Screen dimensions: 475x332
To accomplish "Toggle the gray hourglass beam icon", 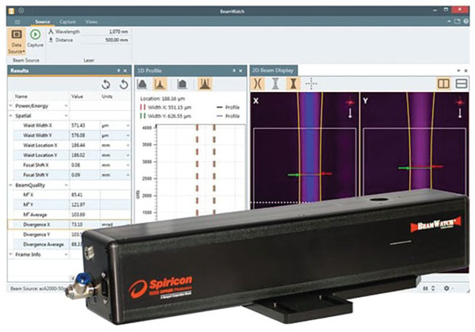I will (x=275, y=83).
